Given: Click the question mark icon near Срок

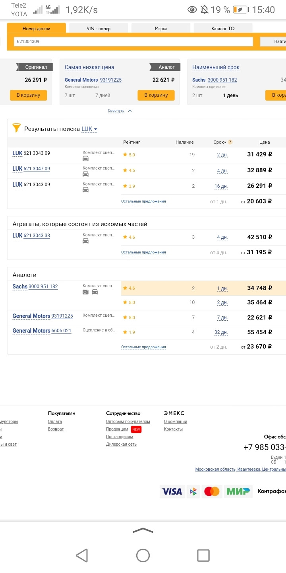Looking at the screenshot, I should click(x=230, y=142).
